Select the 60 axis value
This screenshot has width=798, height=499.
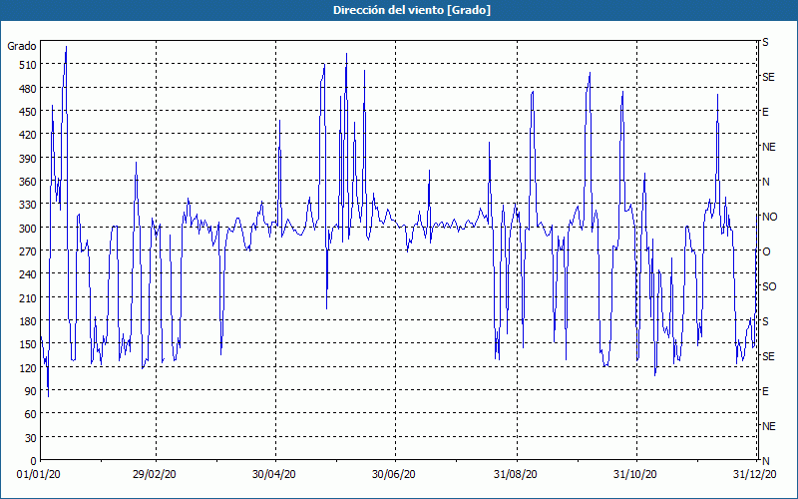tap(31, 414)
